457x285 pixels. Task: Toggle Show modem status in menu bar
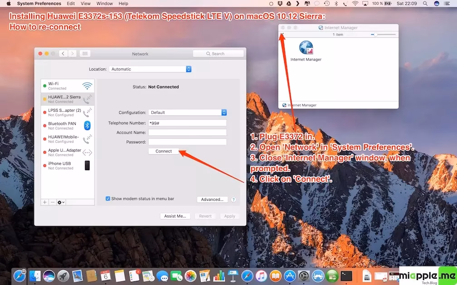pos(108,199)
